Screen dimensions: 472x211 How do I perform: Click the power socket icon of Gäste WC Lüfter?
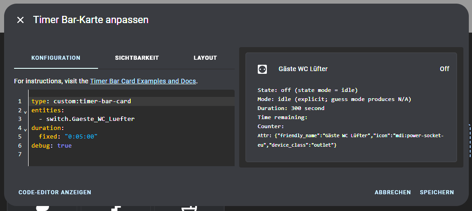262,69
